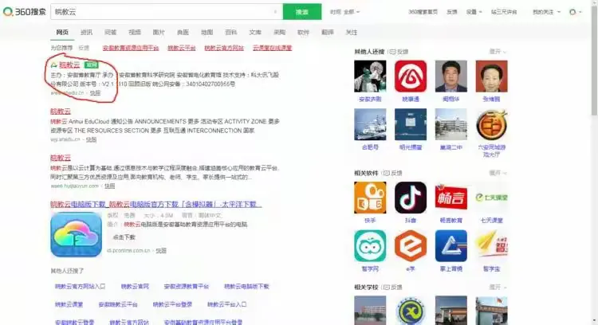
Task: Open the 时间 全部 time filter dropdown
Action: coord(344,12)
